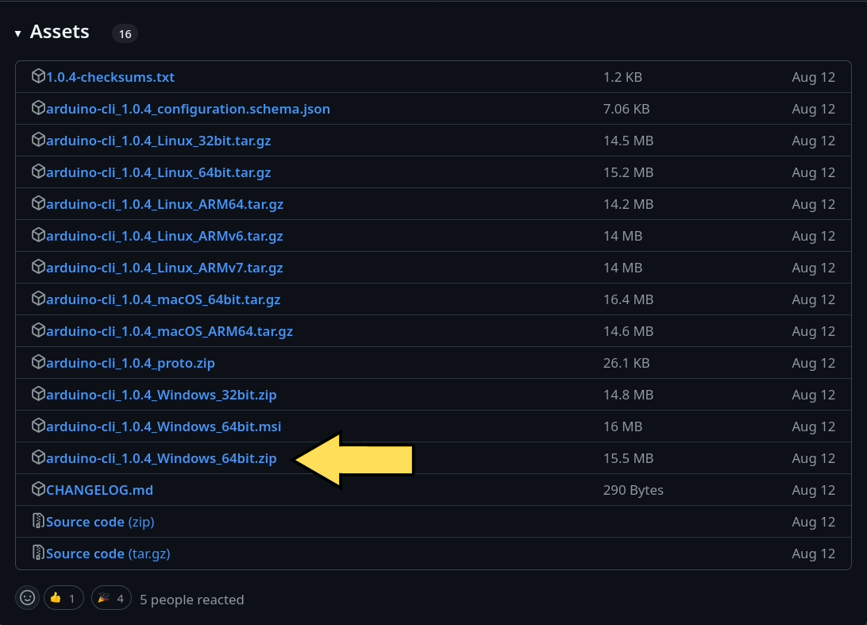The image size is (867, 625).
Task: Click package icon beside Linux_ARM64.tar.gz
Action: 38,203
